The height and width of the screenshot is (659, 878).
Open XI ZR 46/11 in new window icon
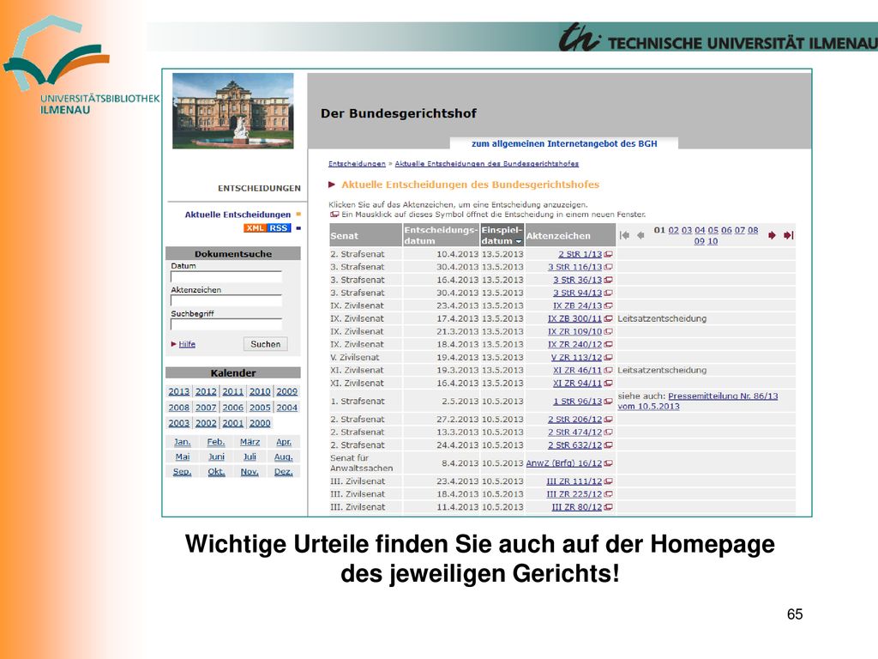click(x=608, y=371)
